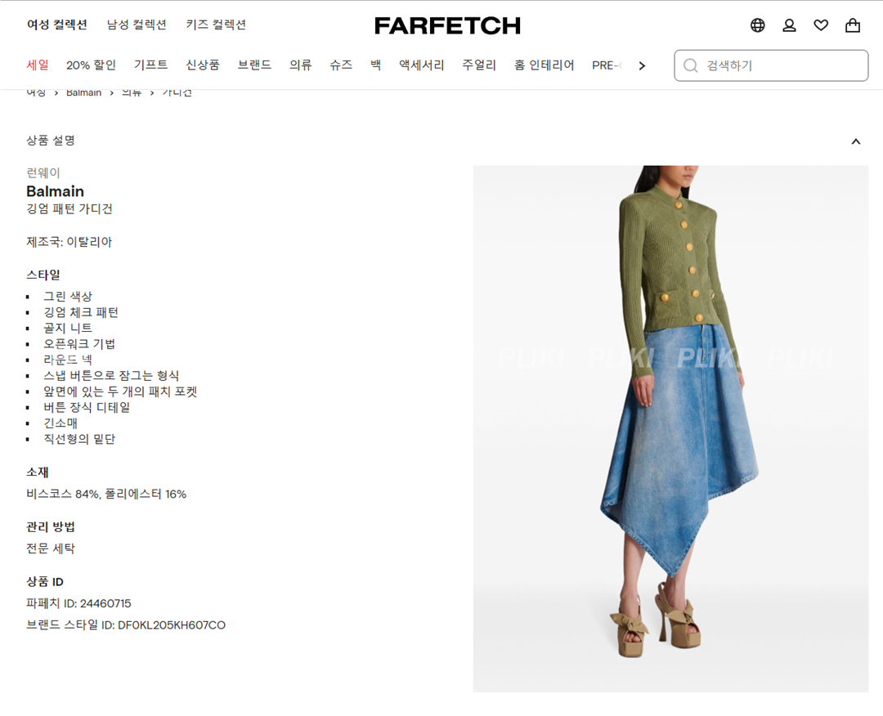883x716 pixels.
Task: Select the 여성 컬렉션 tab
Action: point(57,25)
